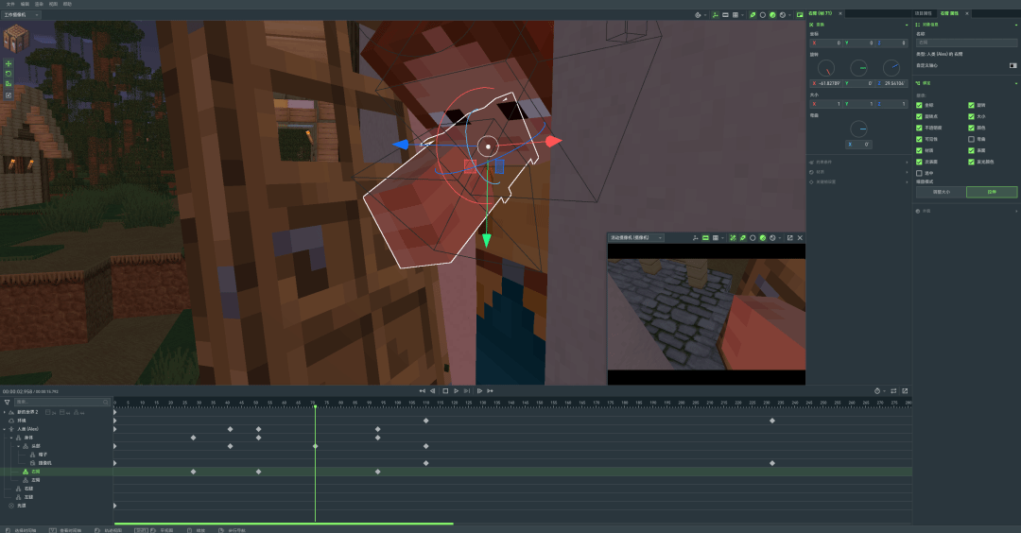Select the move tool in the viewport sidebar
Image resolution: width=1021 pixels, height=533 pixels.
[9, 63]
